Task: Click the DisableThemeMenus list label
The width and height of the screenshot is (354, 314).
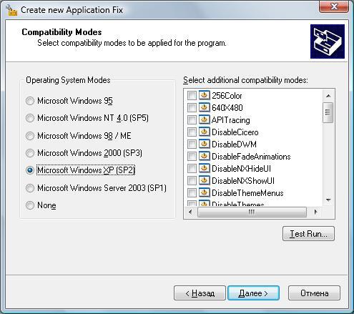Action: tap(247, 193)
